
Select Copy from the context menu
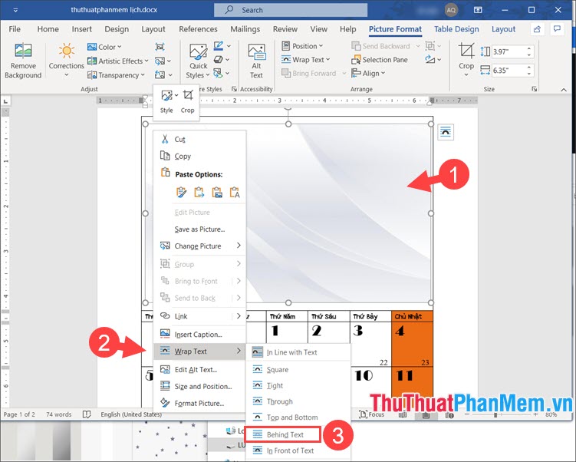pyautogui.click(x=199, y=157)
